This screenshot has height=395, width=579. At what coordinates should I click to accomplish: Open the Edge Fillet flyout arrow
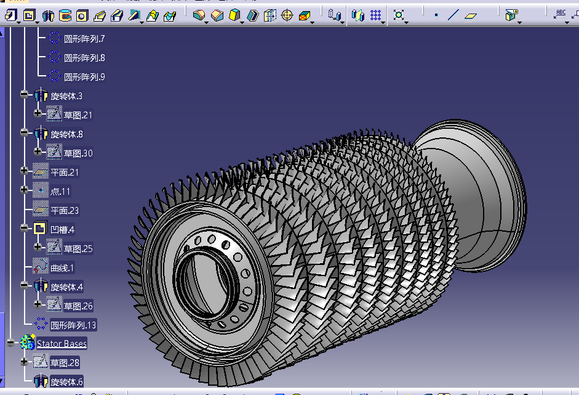pyautogui.click(x=206, y=23)
